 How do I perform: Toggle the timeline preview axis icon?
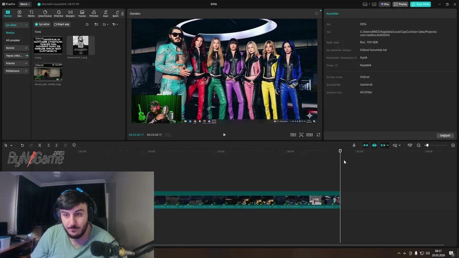395,145
